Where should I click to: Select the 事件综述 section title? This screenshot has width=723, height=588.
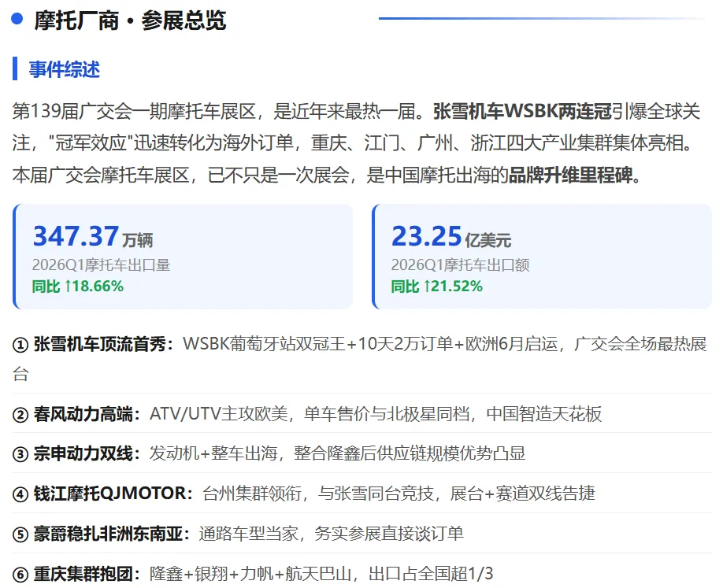pos(64,69)
